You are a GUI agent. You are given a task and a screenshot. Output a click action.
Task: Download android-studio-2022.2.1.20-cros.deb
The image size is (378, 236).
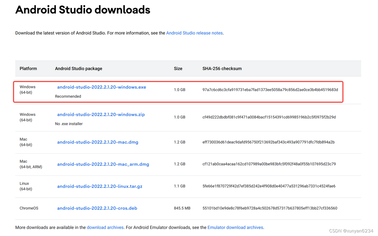coord(97,208)
